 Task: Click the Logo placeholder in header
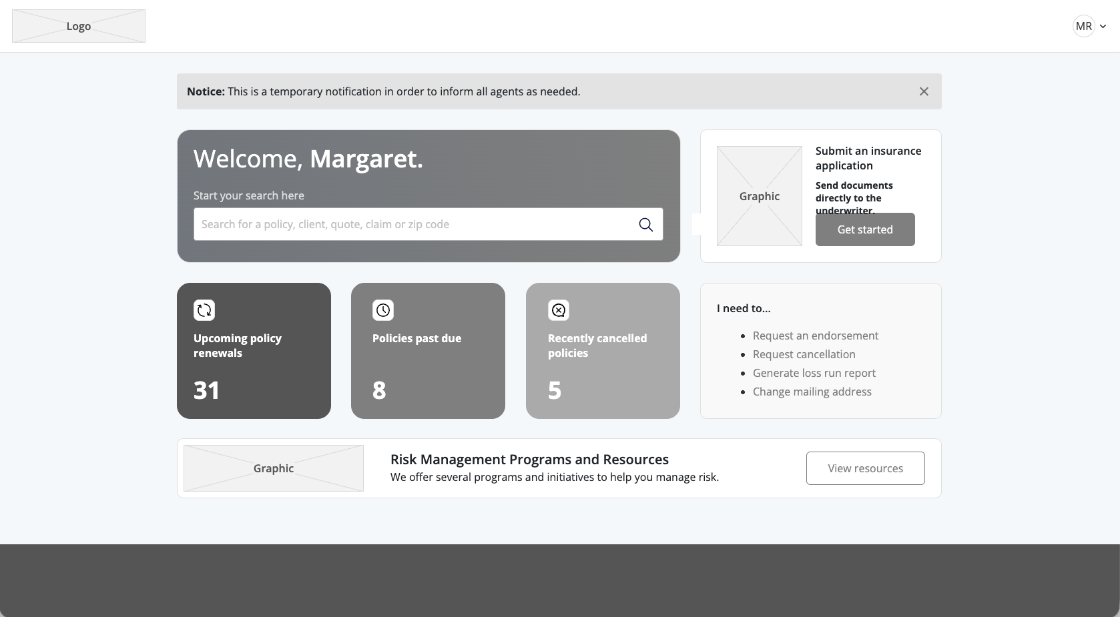tap(79, 26)
